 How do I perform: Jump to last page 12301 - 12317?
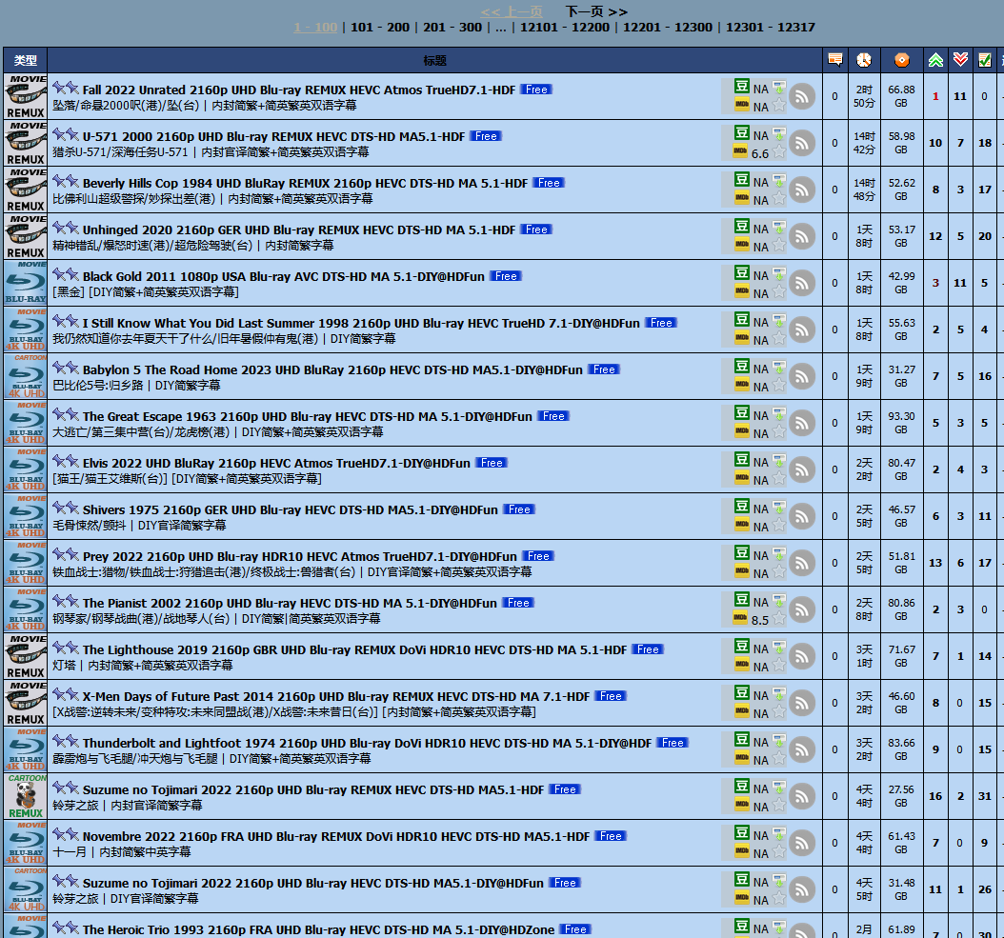tap(771, 27)
